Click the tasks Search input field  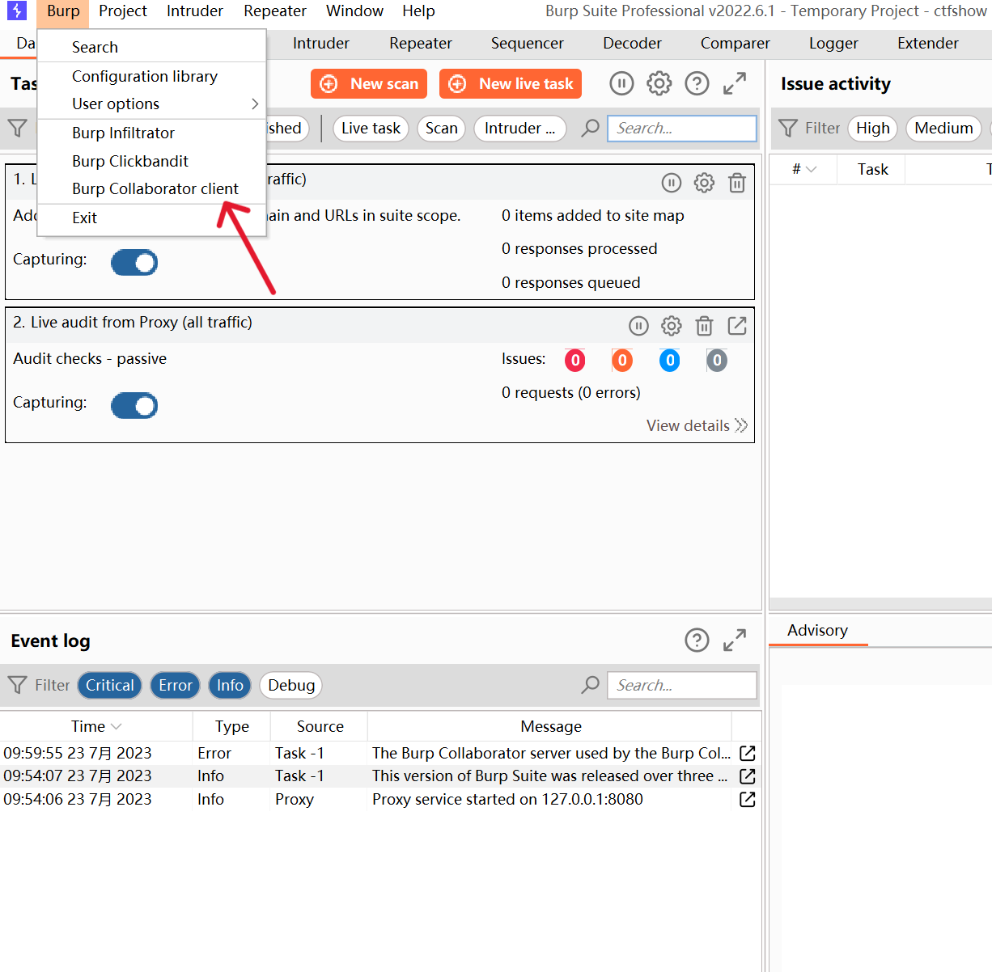(682, 128)
